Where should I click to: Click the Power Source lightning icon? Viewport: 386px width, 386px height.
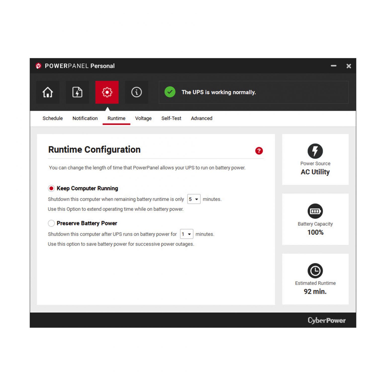click(315, 151)
